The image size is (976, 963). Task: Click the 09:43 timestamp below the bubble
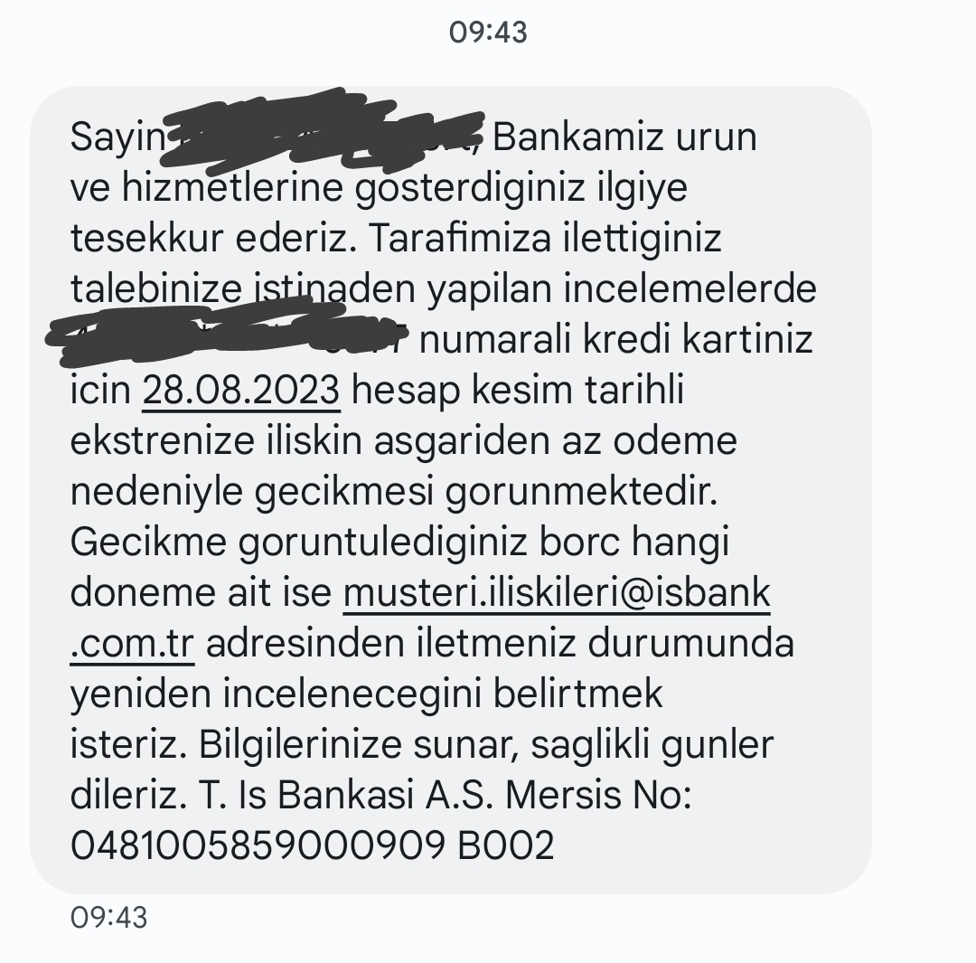click(x=109, y=918)
